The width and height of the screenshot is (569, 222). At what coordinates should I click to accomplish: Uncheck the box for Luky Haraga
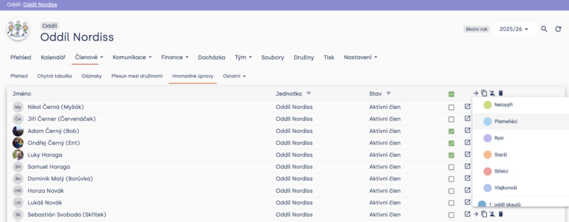click(451, 155)
